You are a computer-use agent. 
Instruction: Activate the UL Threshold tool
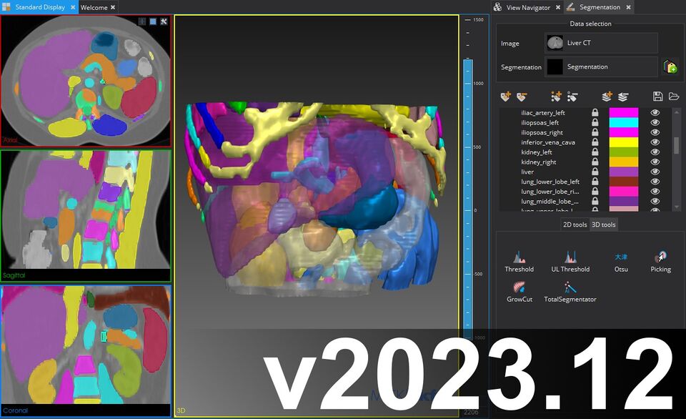tap(570, 261)
